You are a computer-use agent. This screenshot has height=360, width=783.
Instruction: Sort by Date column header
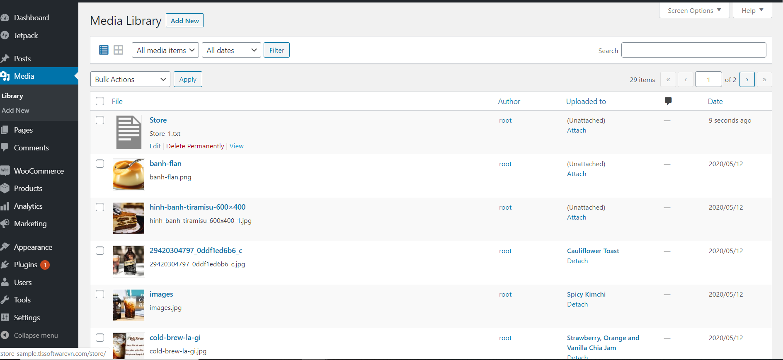[x=715, y=101]
